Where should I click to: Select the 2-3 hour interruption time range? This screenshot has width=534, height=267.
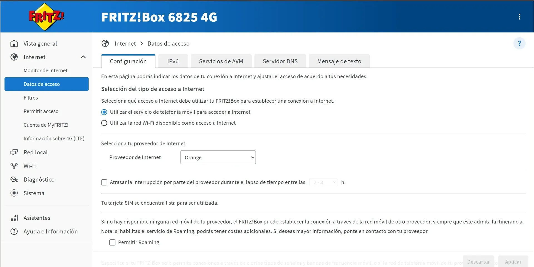323,182
